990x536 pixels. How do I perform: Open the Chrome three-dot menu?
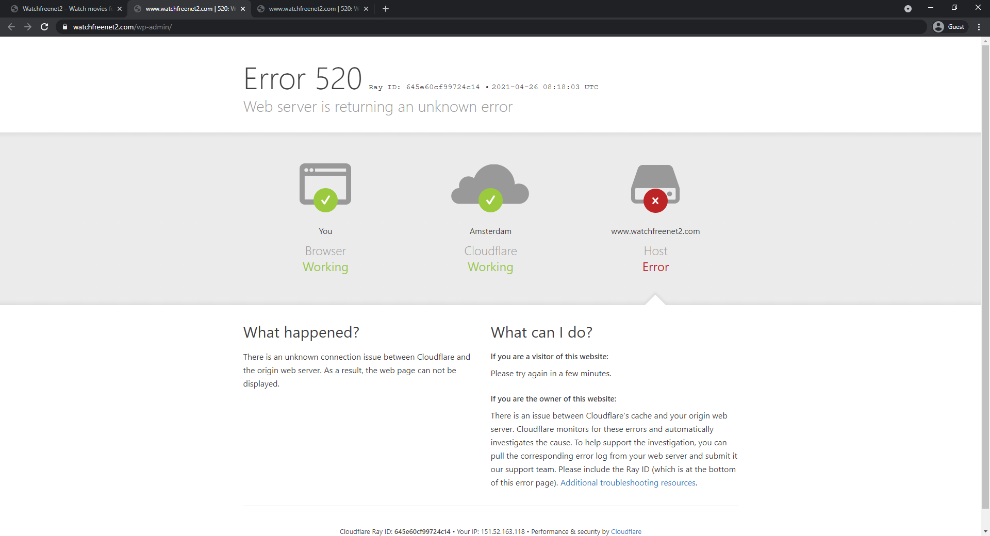[x=979, y=27]
